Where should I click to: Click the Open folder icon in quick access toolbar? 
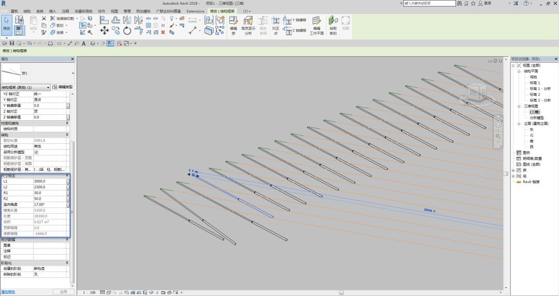tap(5, 43)
